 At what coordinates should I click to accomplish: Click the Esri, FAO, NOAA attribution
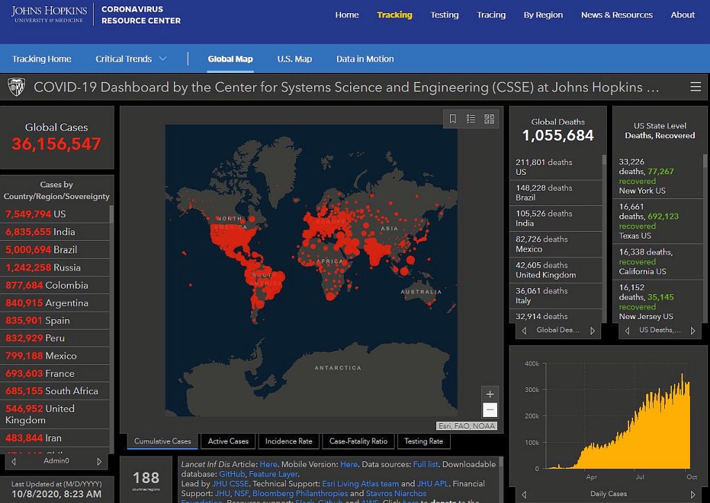click(467, 426)
